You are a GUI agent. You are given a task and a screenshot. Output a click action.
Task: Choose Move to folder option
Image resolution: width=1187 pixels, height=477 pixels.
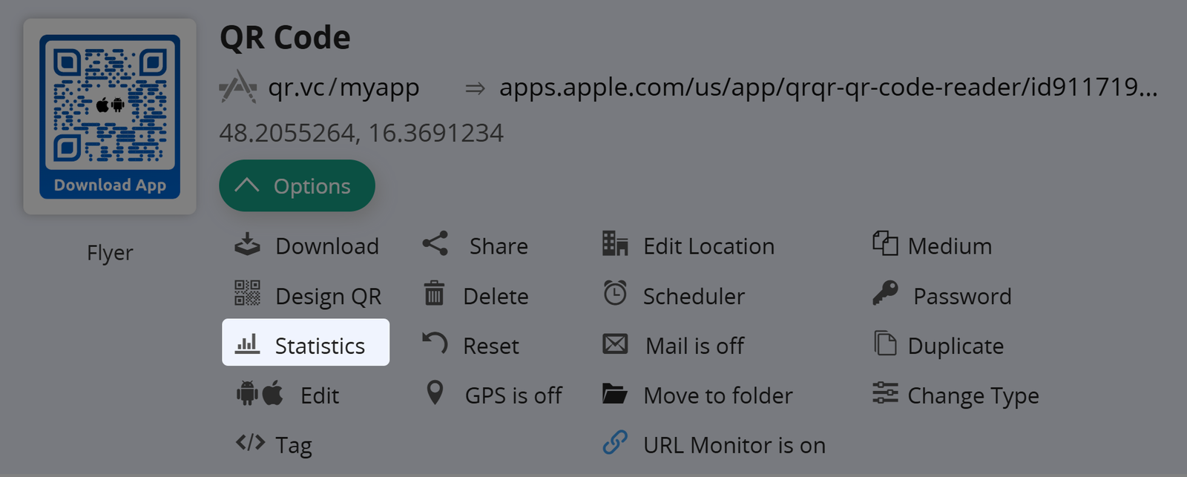[717, 395]
